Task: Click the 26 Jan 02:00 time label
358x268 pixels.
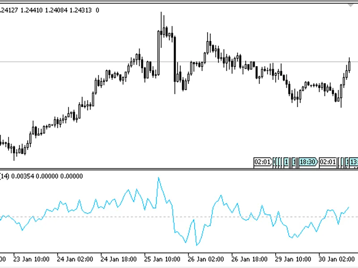Action: coord(206,260)
